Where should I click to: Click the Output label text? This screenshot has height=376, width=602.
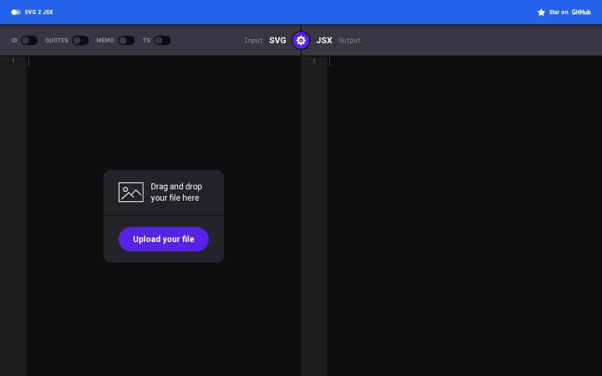pyautogui.click(x=350, y=40)
